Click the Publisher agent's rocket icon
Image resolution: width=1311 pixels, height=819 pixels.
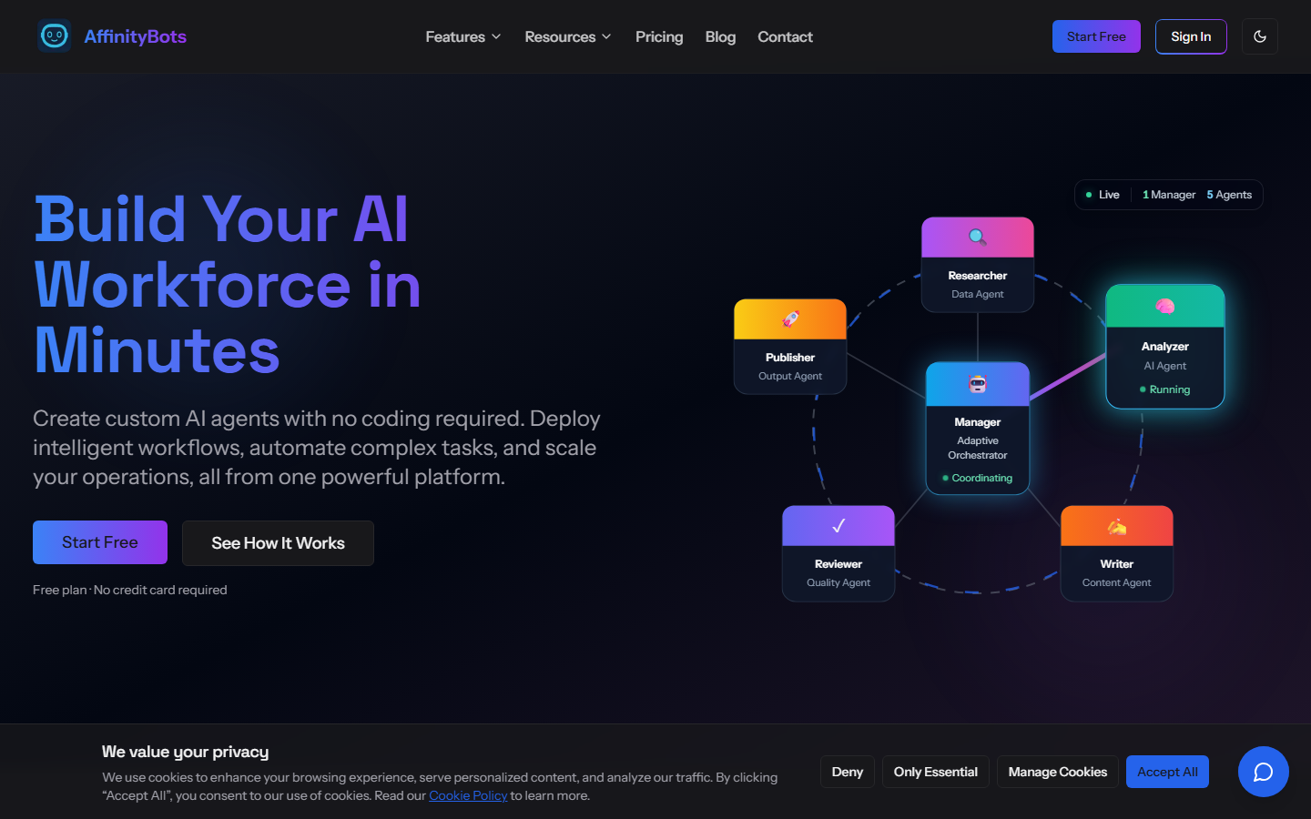pyautogui.click(x=789, y=318)
